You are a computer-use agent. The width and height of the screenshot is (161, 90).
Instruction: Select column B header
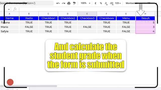(29, 14)
